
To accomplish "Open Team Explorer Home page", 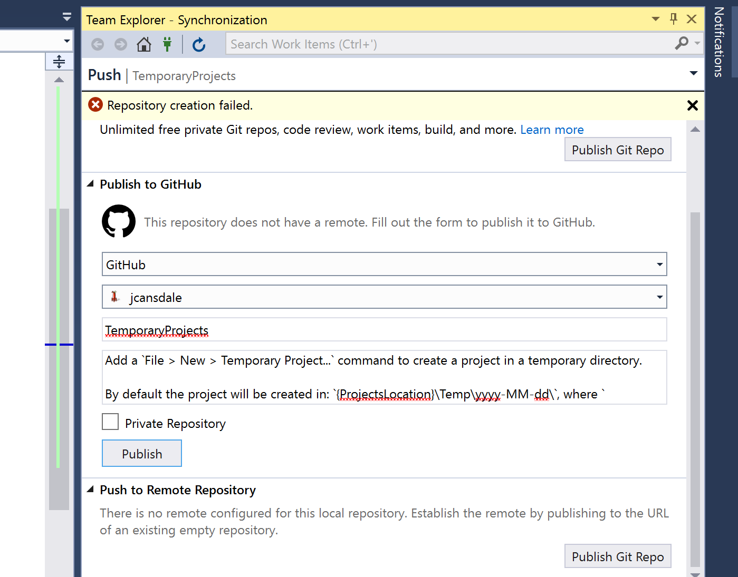I will (x=144, y=44).
